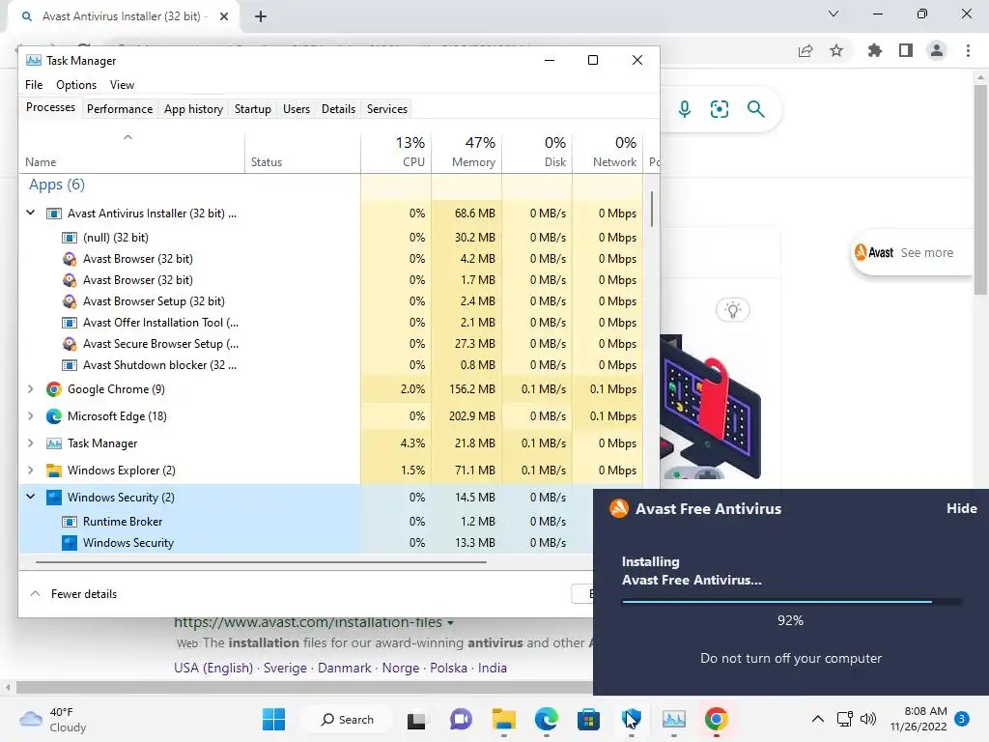
Task: Switch to the Users tab
Action: tap(297, 109)
